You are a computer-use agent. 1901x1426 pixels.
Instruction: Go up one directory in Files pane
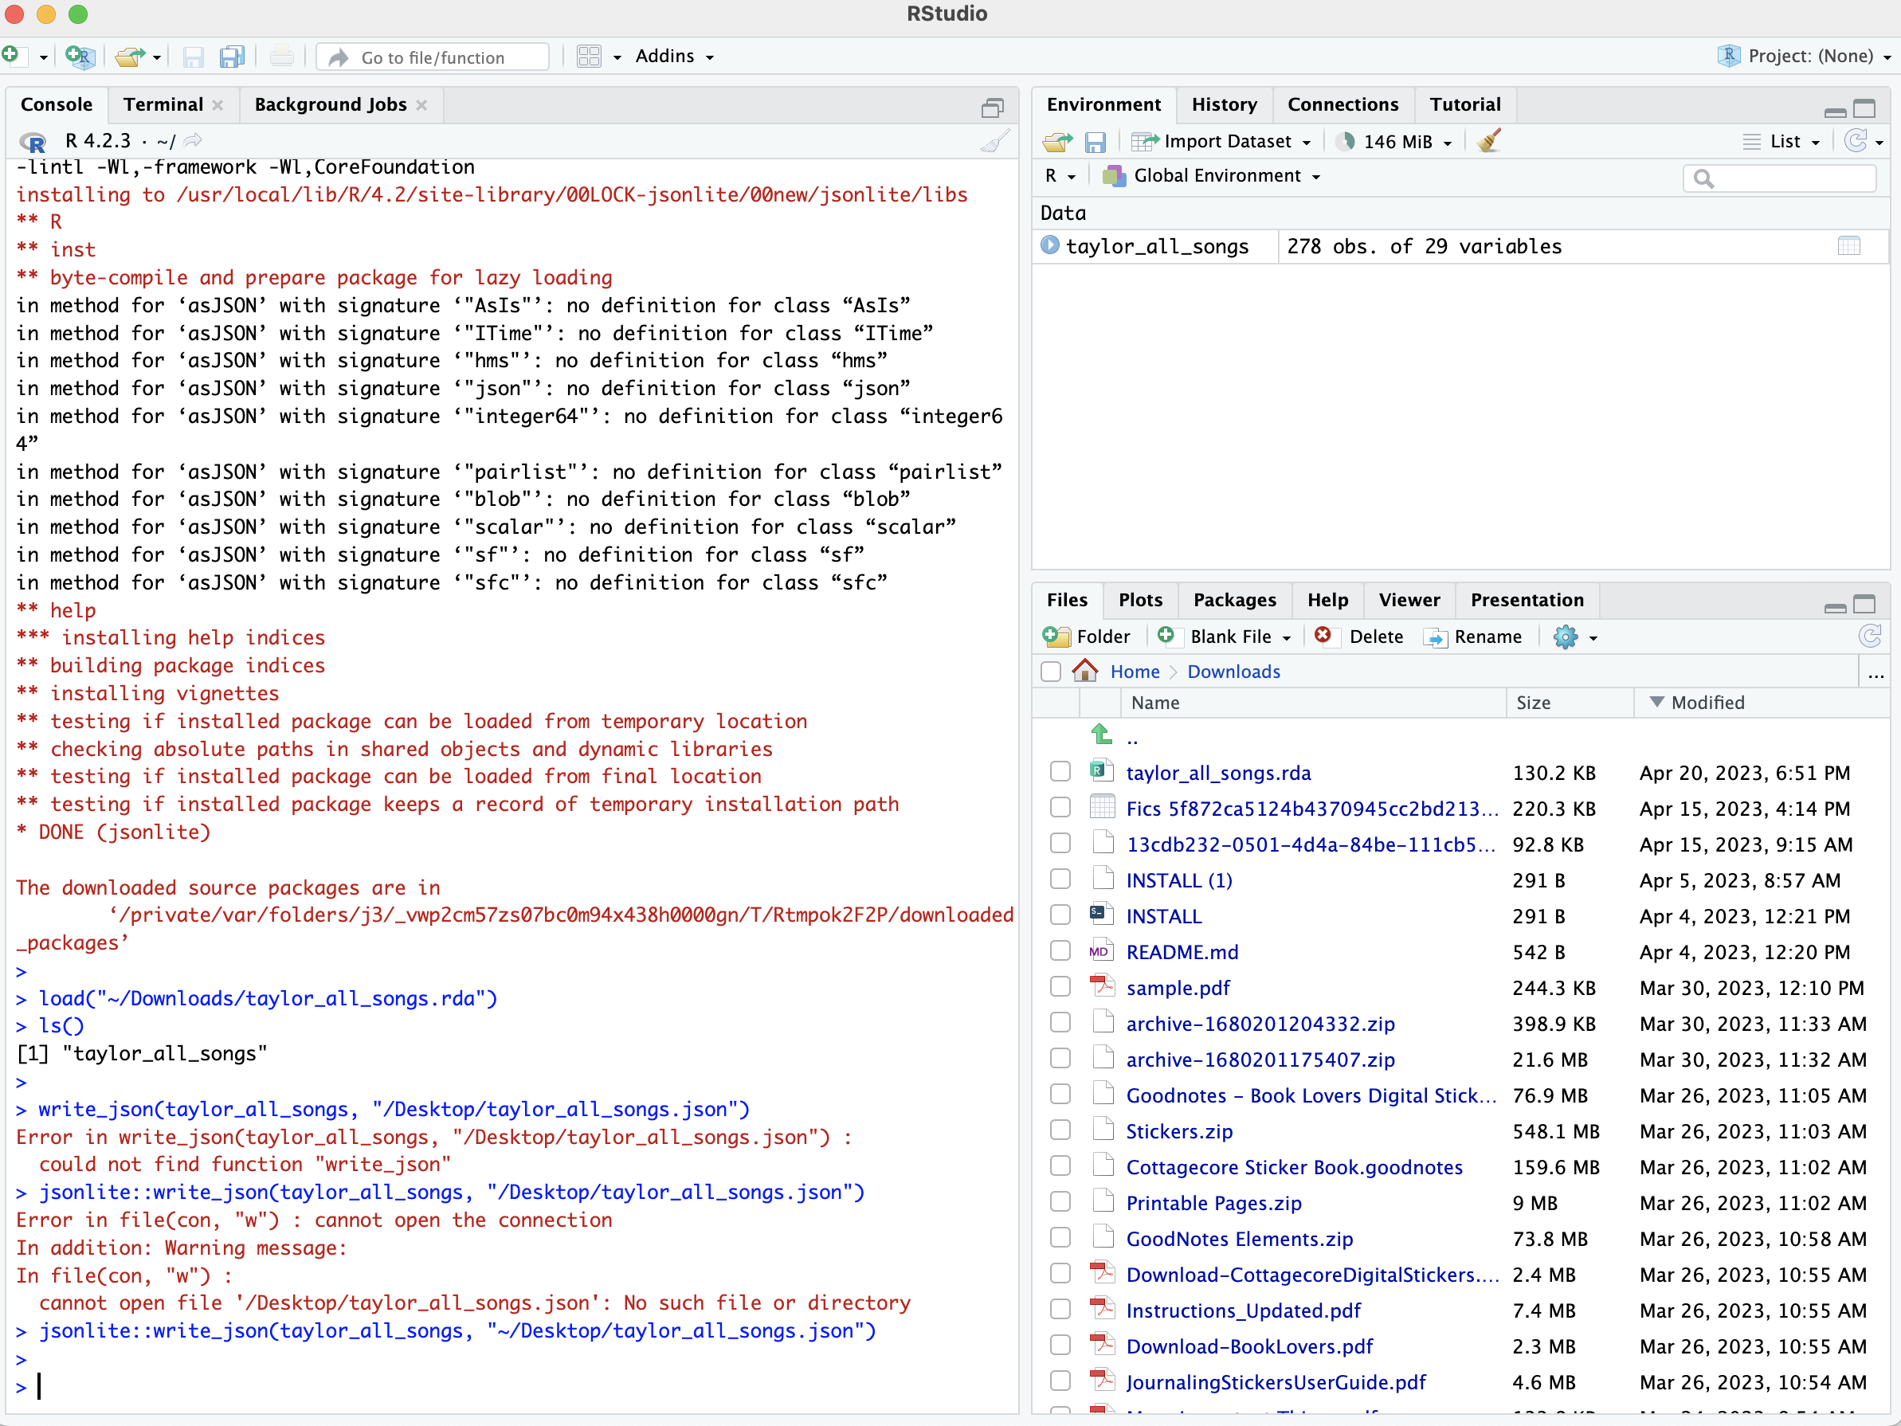[x=1101, y=735]
